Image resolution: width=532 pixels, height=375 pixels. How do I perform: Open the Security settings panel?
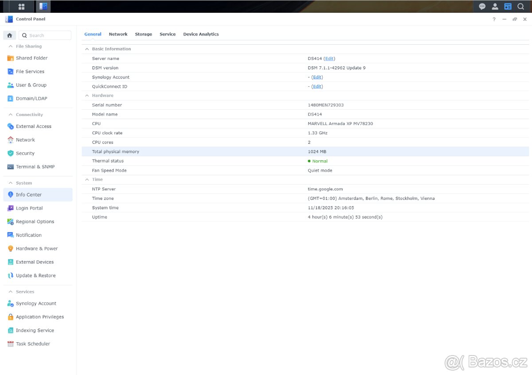(x=26, y=153)
